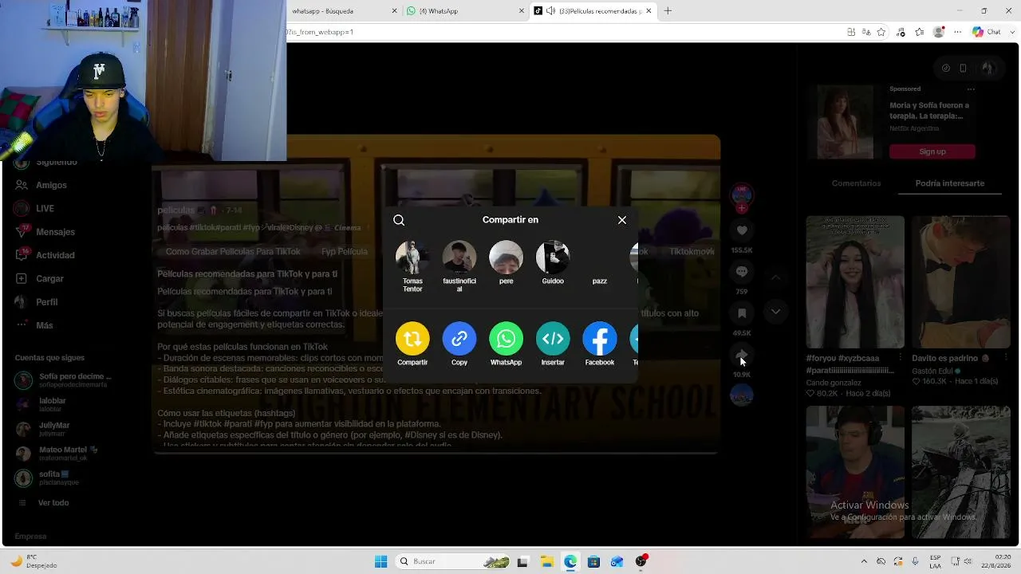Close the whatsapp - Búsqueda tab
Viewport: 1021px width, 574px height.
click(394, 11)
